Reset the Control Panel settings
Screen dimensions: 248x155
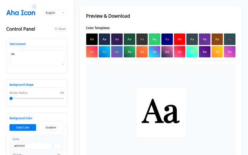(60, 29)
